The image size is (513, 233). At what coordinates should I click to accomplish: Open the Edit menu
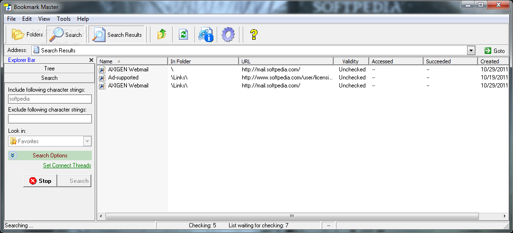[x=27, y=19]
